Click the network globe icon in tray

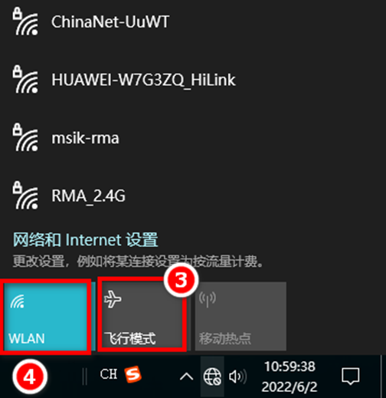(212, 377)
